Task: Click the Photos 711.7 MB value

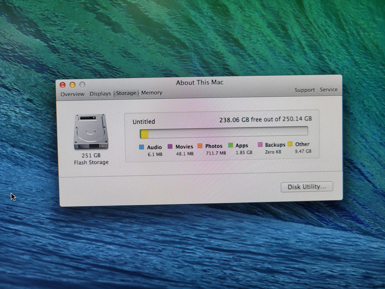Action: pyautogui.click(x=216, y=153)
